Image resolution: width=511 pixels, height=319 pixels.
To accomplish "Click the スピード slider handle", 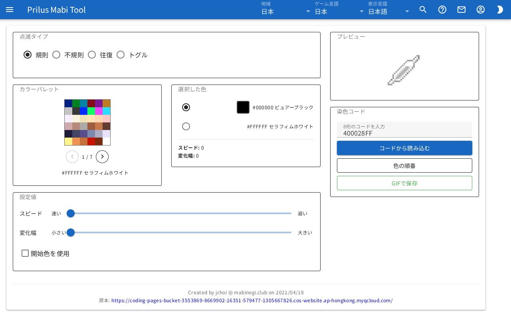I will (71, 213).
